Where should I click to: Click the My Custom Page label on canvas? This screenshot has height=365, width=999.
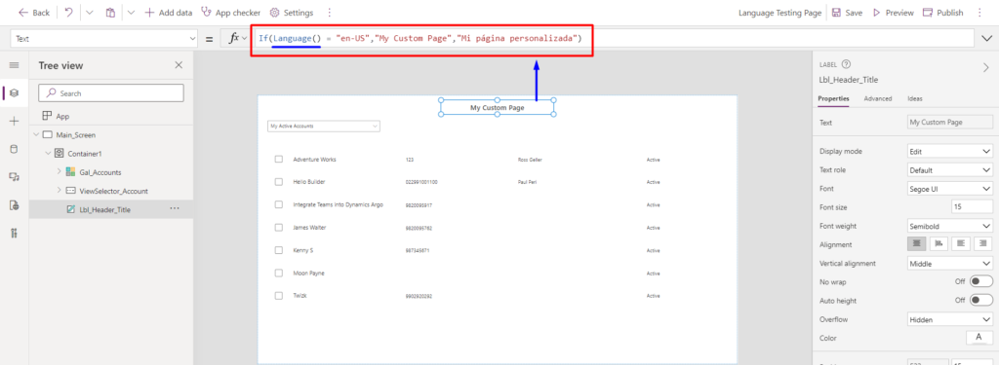[x=497, y=107]
